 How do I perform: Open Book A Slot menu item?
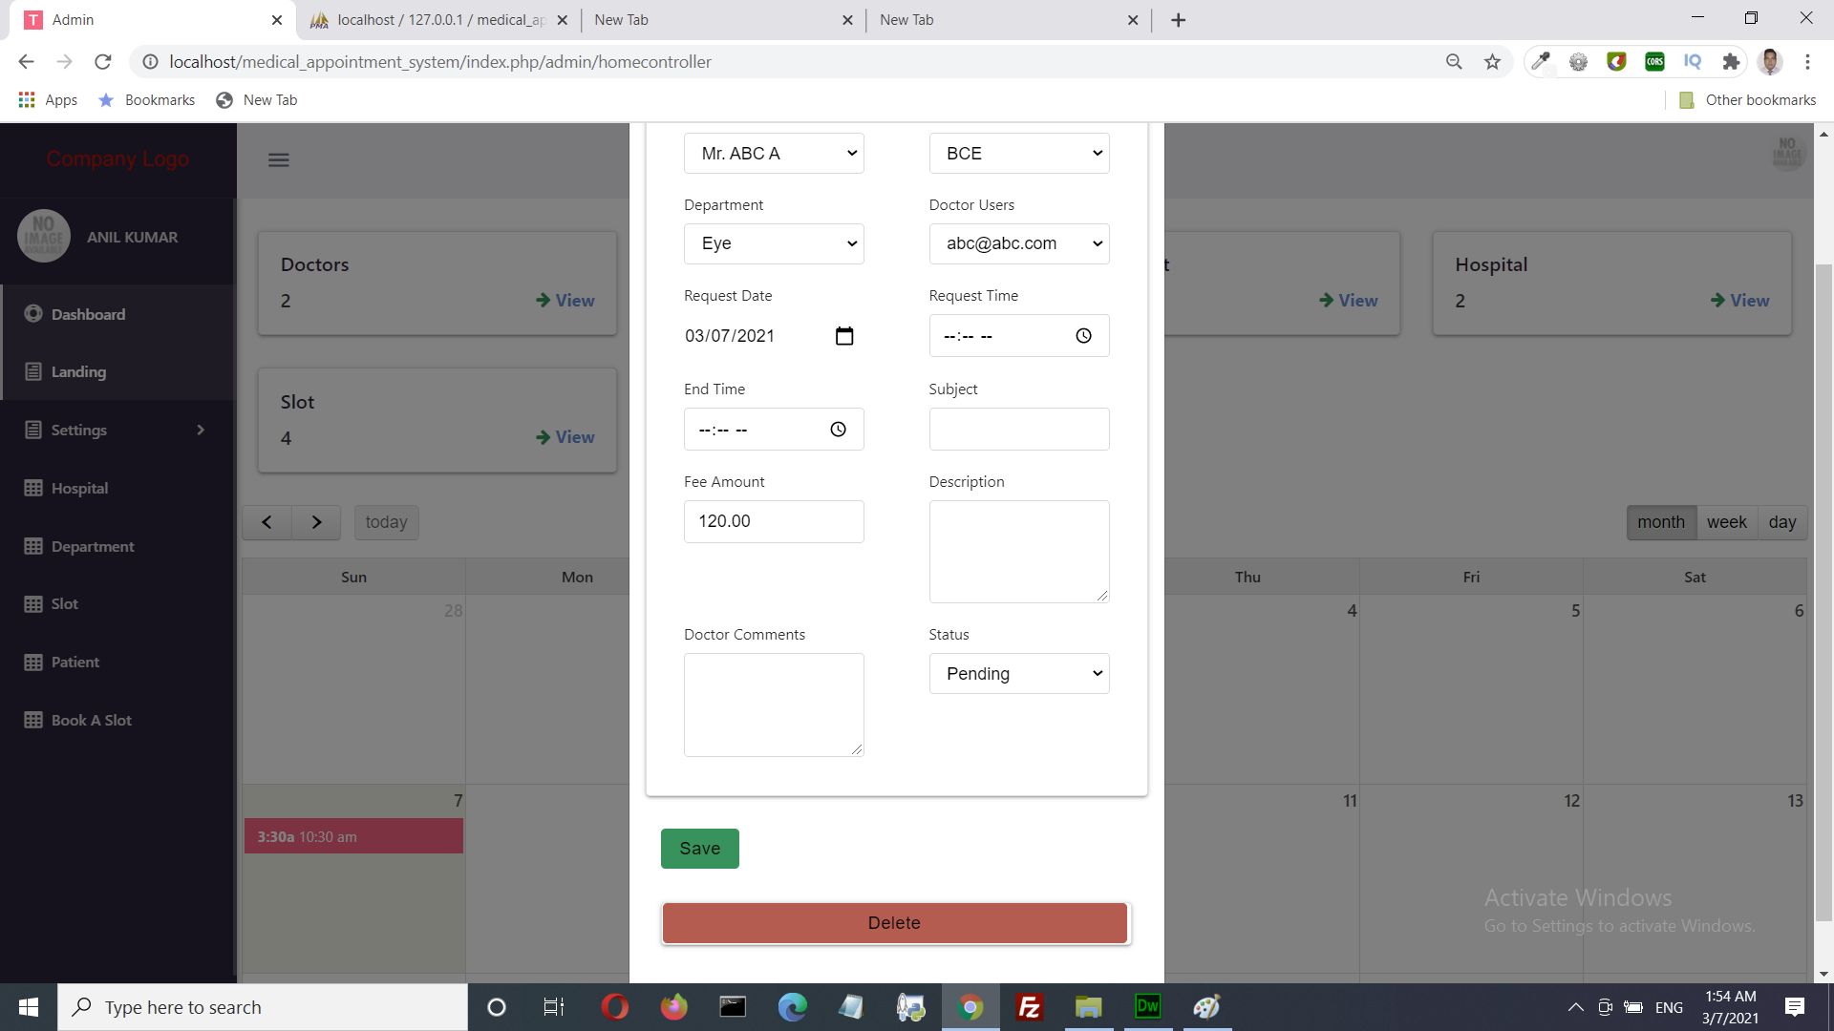click(91, 720)
